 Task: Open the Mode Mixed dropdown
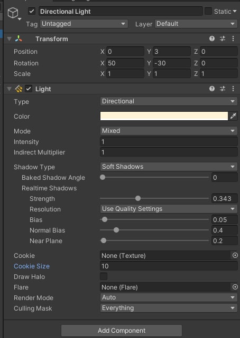[x=169, y=131]
